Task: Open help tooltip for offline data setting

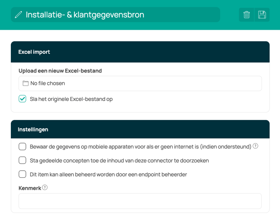Action: (x=255, y=146)
